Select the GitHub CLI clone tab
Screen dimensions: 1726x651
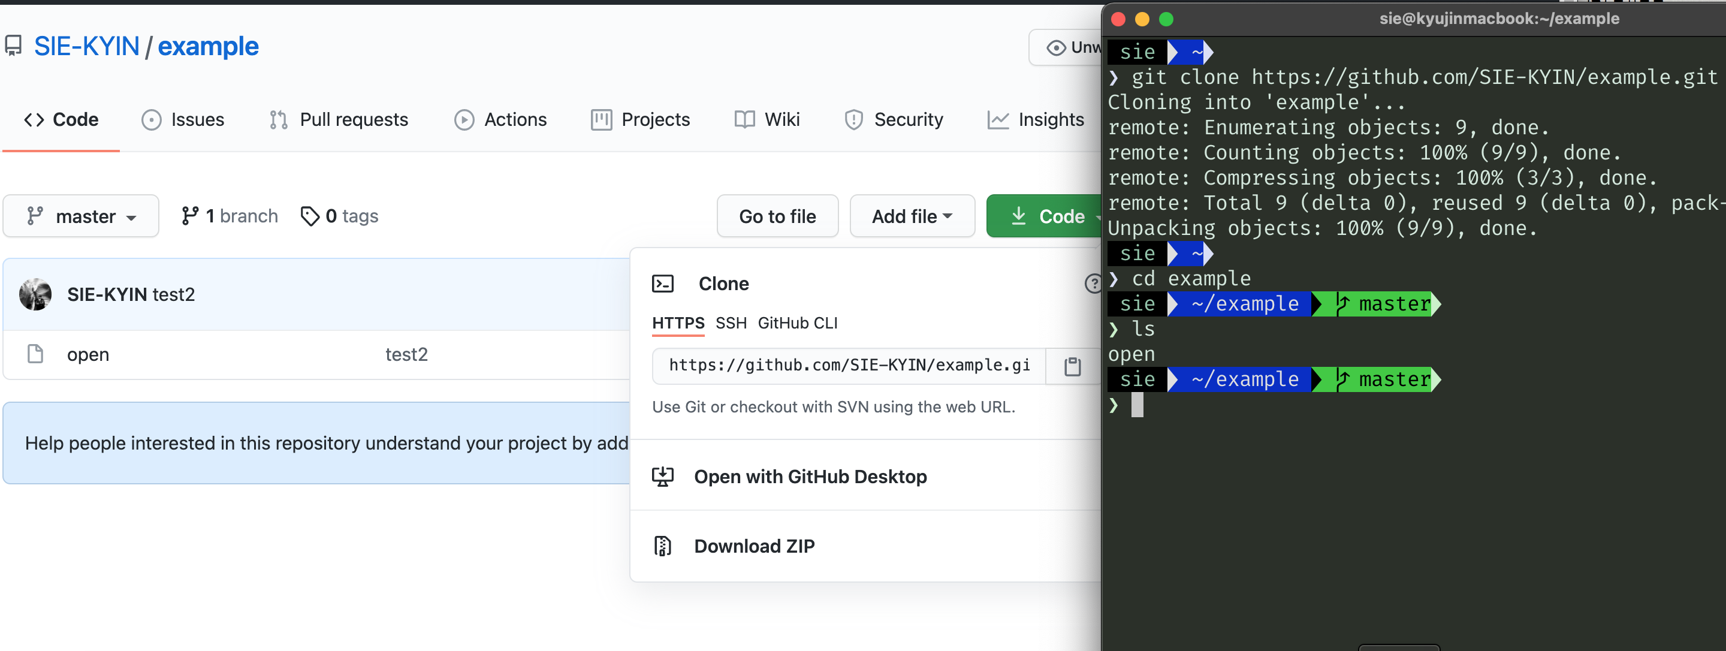(797, 323)
